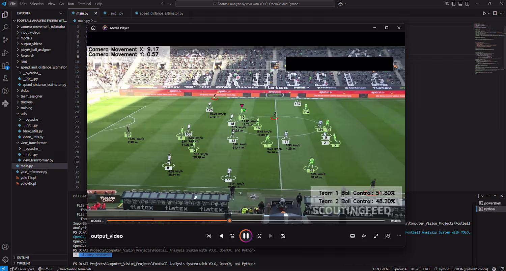Click the CRLF line ending status

click(x=426, y=269)
